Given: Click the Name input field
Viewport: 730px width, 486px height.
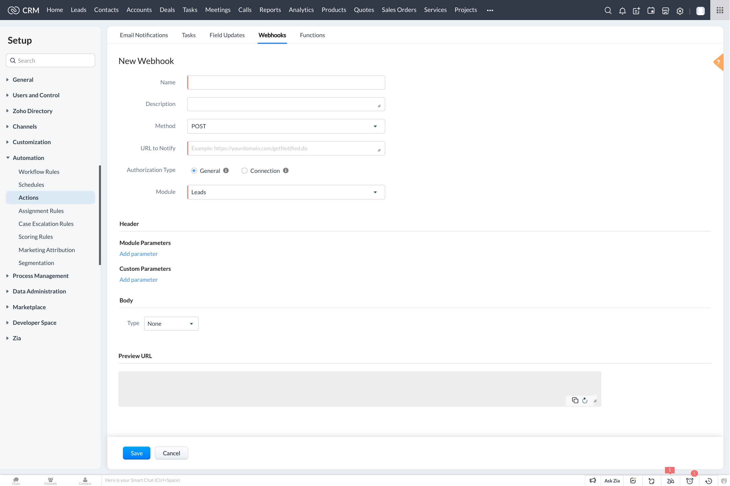Looking at the screenshot, I should (286, 82).
